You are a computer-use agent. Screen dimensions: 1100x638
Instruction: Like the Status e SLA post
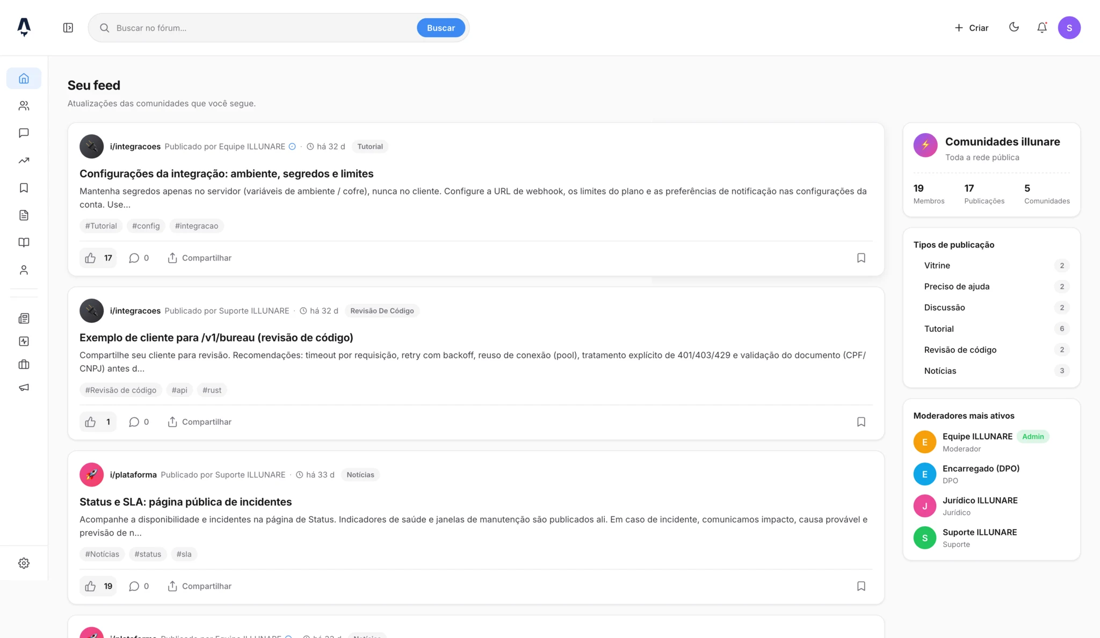click(98, 586)
